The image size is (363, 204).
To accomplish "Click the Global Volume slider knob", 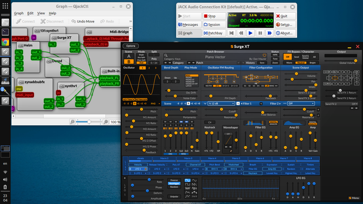I will pos(356,61).
